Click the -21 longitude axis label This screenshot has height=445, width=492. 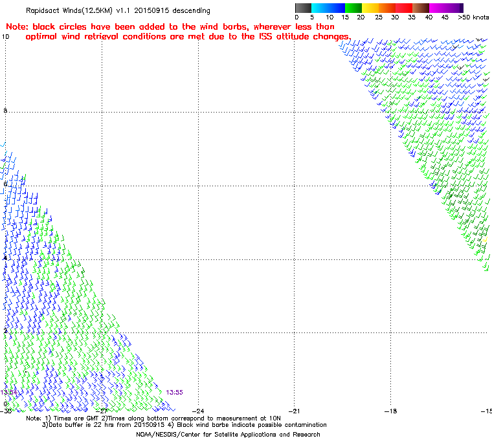(x=295, y=411)
